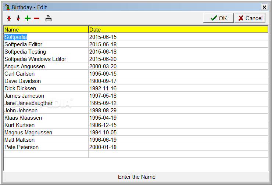The height and width of the screenshot is (185, 272).
Task: Select the Carl Carlson name cell
Action: (x=46, y=74)
